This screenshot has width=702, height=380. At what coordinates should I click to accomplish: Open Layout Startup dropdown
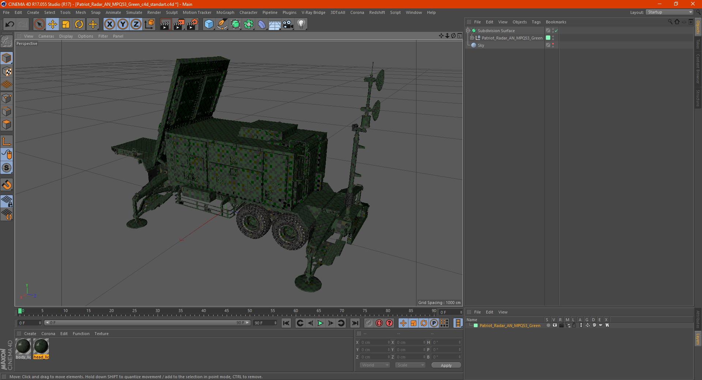669,12
